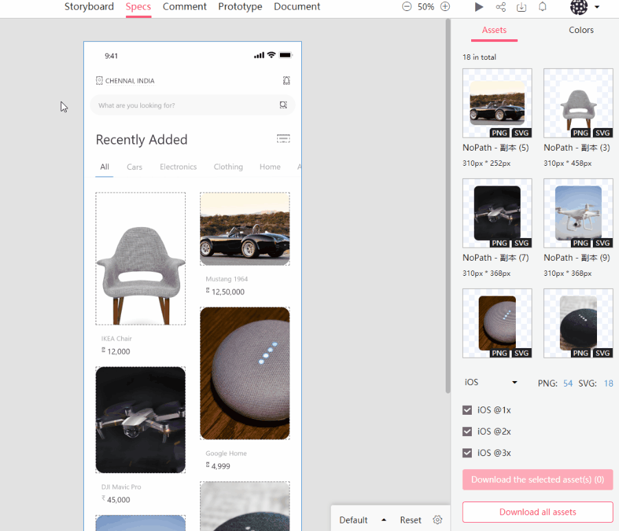619x531 pixels.
Task: Select the dark drone asset thumbnail
Action: click(x=497, y=213)
